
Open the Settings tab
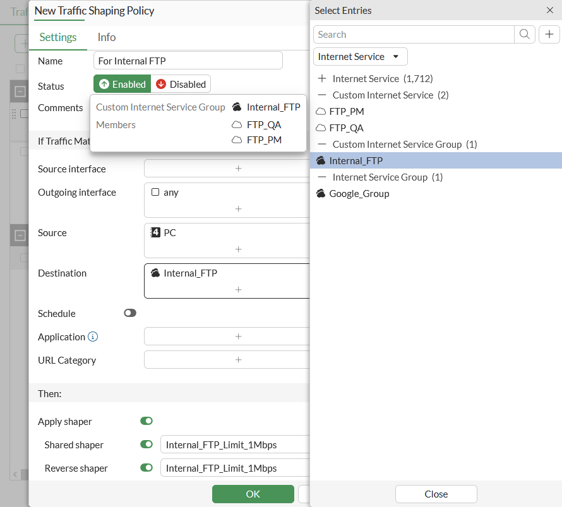58,37
